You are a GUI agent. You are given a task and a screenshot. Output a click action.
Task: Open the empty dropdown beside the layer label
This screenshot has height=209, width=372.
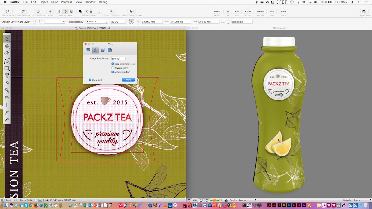tap(55, 22)
